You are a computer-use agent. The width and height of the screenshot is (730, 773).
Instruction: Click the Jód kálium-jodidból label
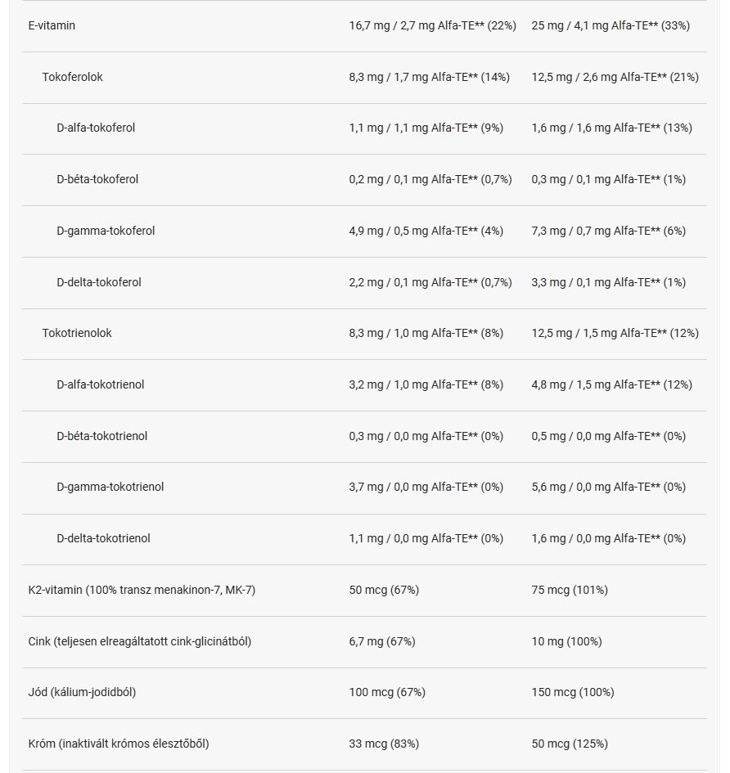point(82,692)
